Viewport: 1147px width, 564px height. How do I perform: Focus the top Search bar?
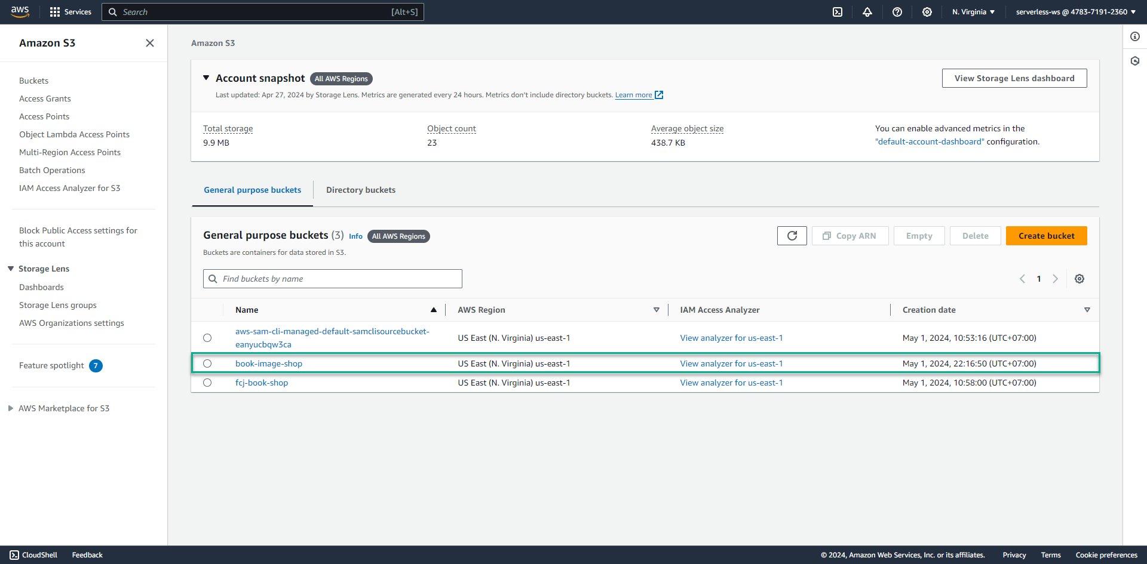pyautogui.click(x=263, y=12)
